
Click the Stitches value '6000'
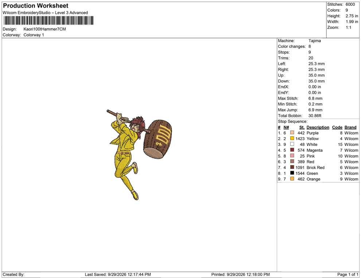[350, 4]
